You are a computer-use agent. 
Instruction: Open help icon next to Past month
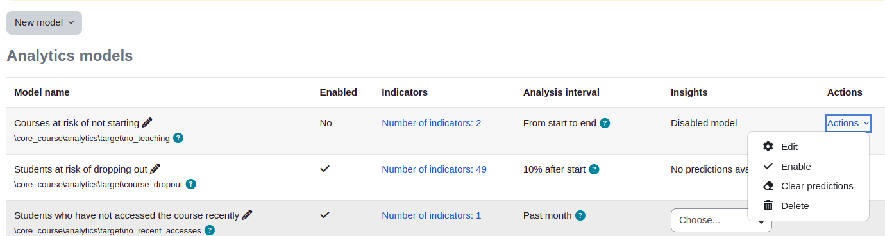(x=580, y=215)
